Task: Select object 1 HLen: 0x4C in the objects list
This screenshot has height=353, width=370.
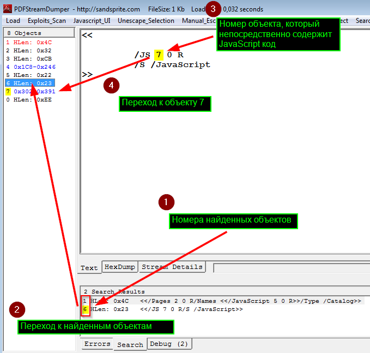Action: tap(29, 43)
